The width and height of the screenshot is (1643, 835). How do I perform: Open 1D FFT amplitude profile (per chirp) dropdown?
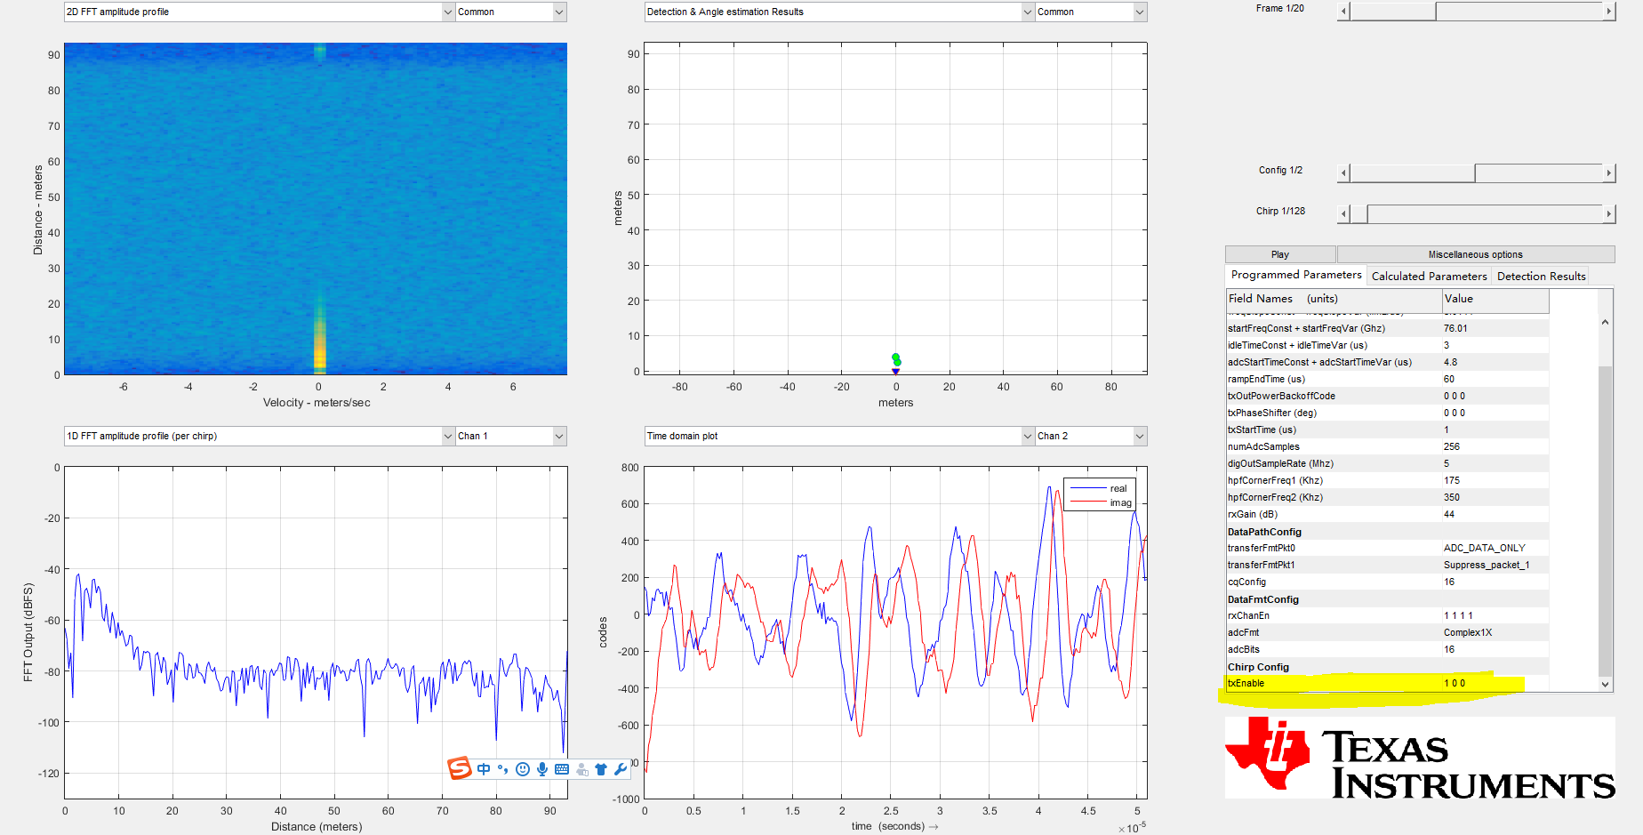pyautogui.click(x=260, y=436)
